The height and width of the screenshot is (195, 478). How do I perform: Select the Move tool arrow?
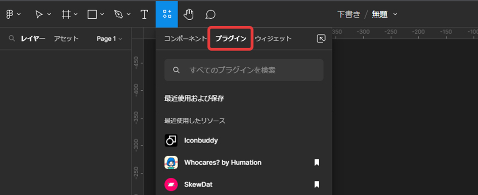click(39, 14)
